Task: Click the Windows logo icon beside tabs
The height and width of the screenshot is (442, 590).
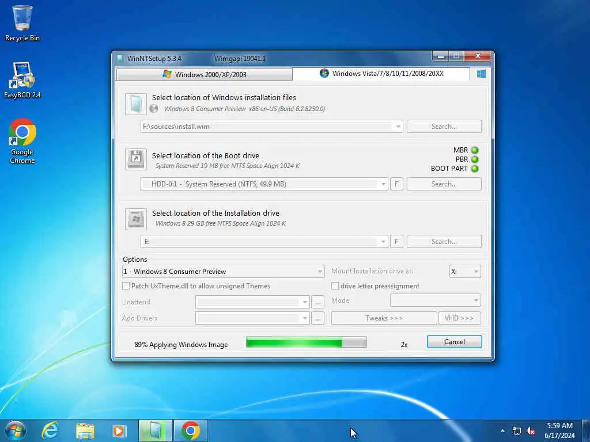Action: [x=481, y=74]
